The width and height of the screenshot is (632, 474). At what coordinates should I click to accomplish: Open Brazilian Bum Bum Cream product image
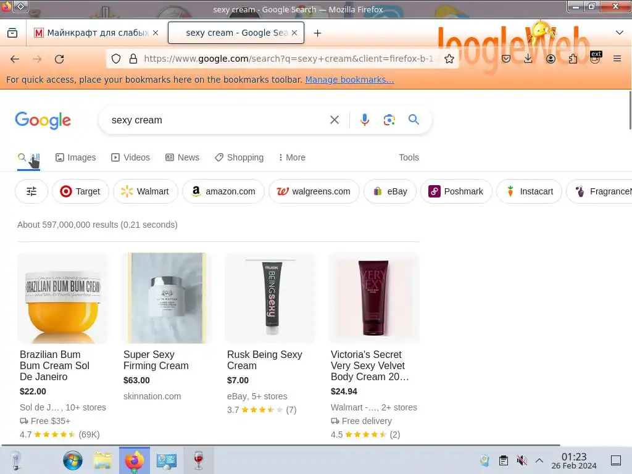[63, 298]
